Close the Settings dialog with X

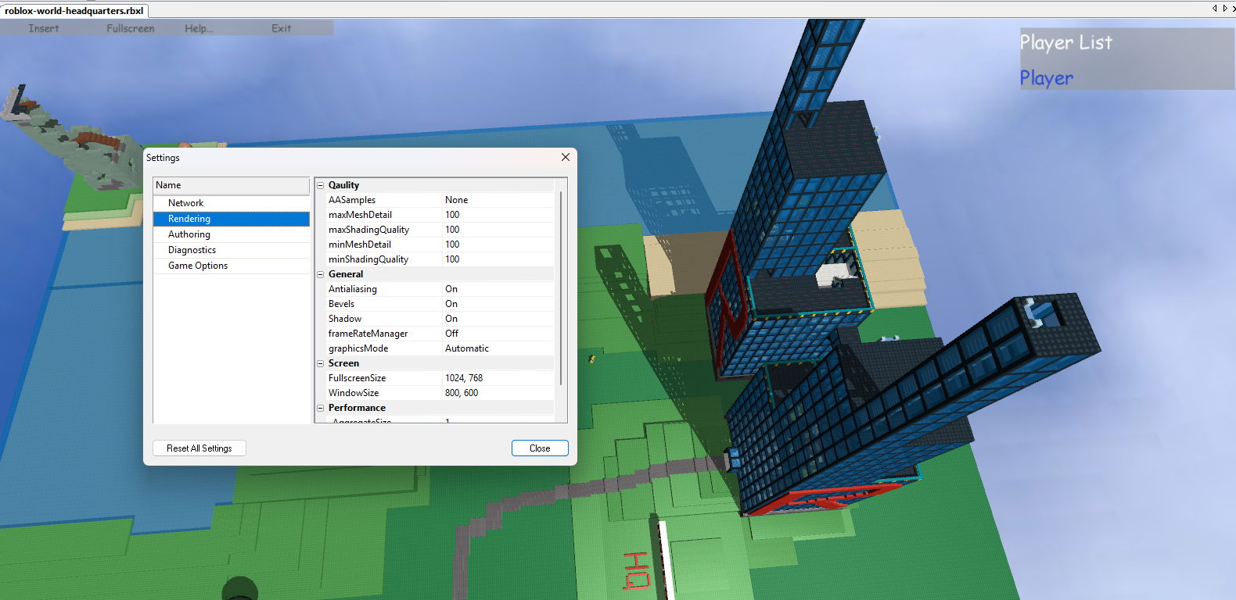pos(566,157)
